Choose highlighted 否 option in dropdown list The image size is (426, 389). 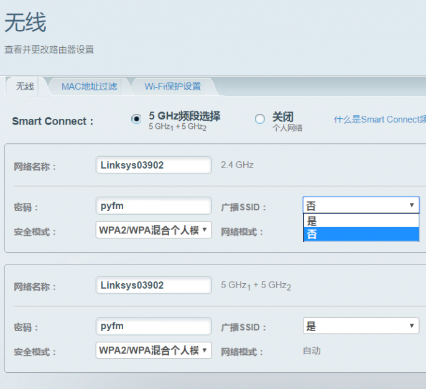coord(361,234)
